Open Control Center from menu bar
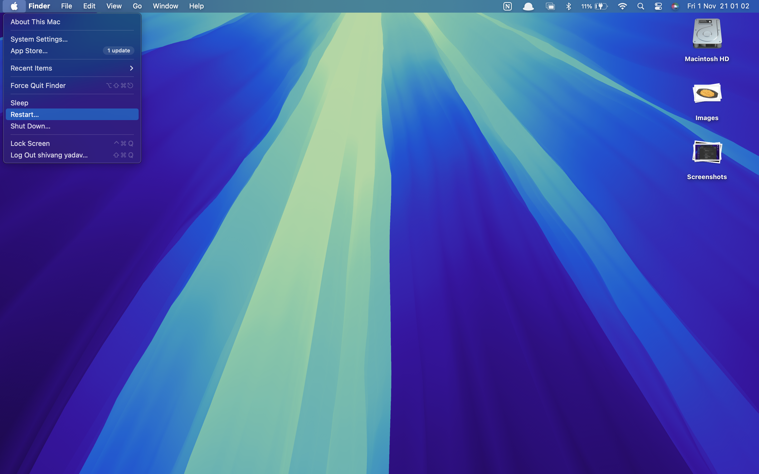This screenshot has width=759, height=474. pos(658,6)
